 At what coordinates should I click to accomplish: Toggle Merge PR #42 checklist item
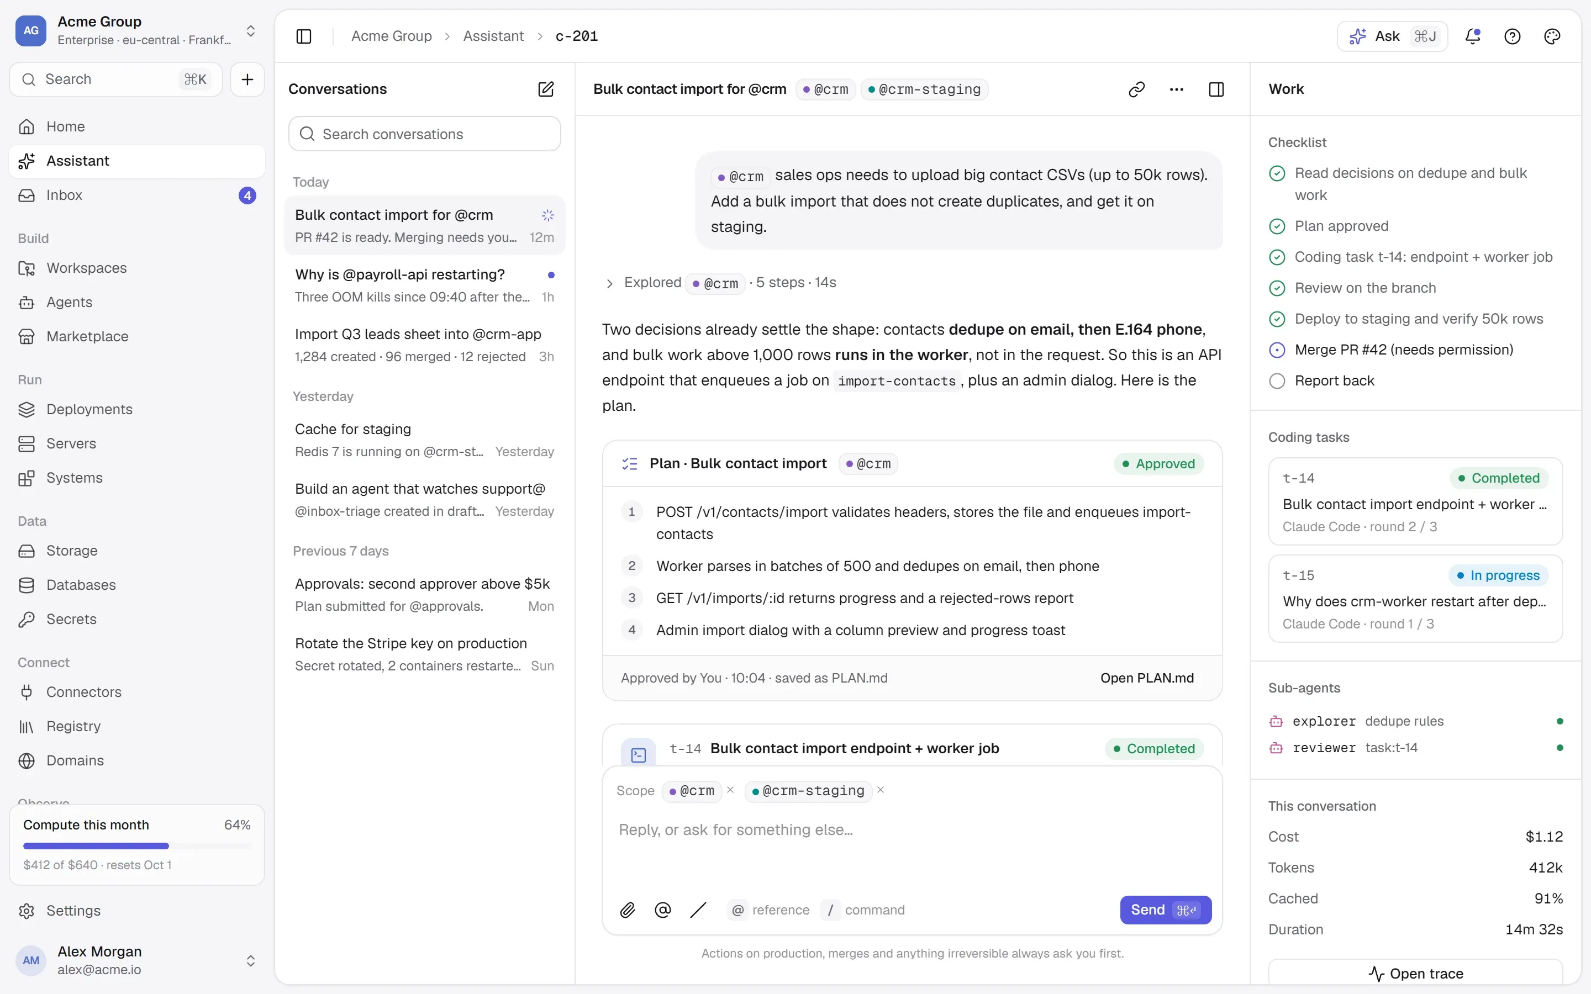click(1277, 350)
